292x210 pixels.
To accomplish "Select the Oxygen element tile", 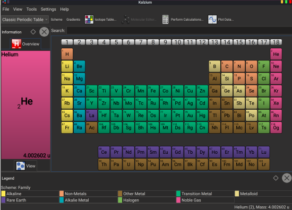I will click(x=252, y=66).
